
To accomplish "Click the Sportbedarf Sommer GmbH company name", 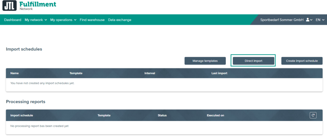I will [x=282, y=20].
